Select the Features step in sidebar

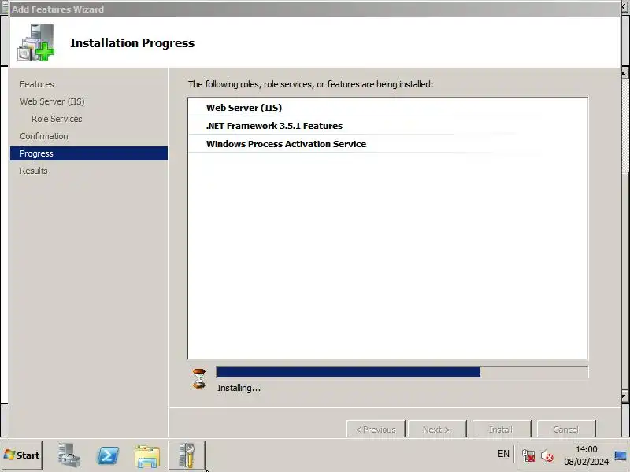coord(36,84)
